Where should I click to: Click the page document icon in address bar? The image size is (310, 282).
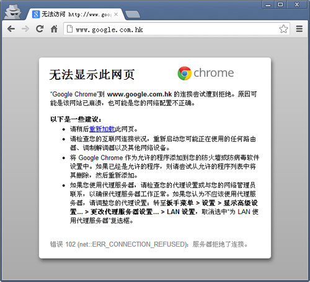pos(69,29)
